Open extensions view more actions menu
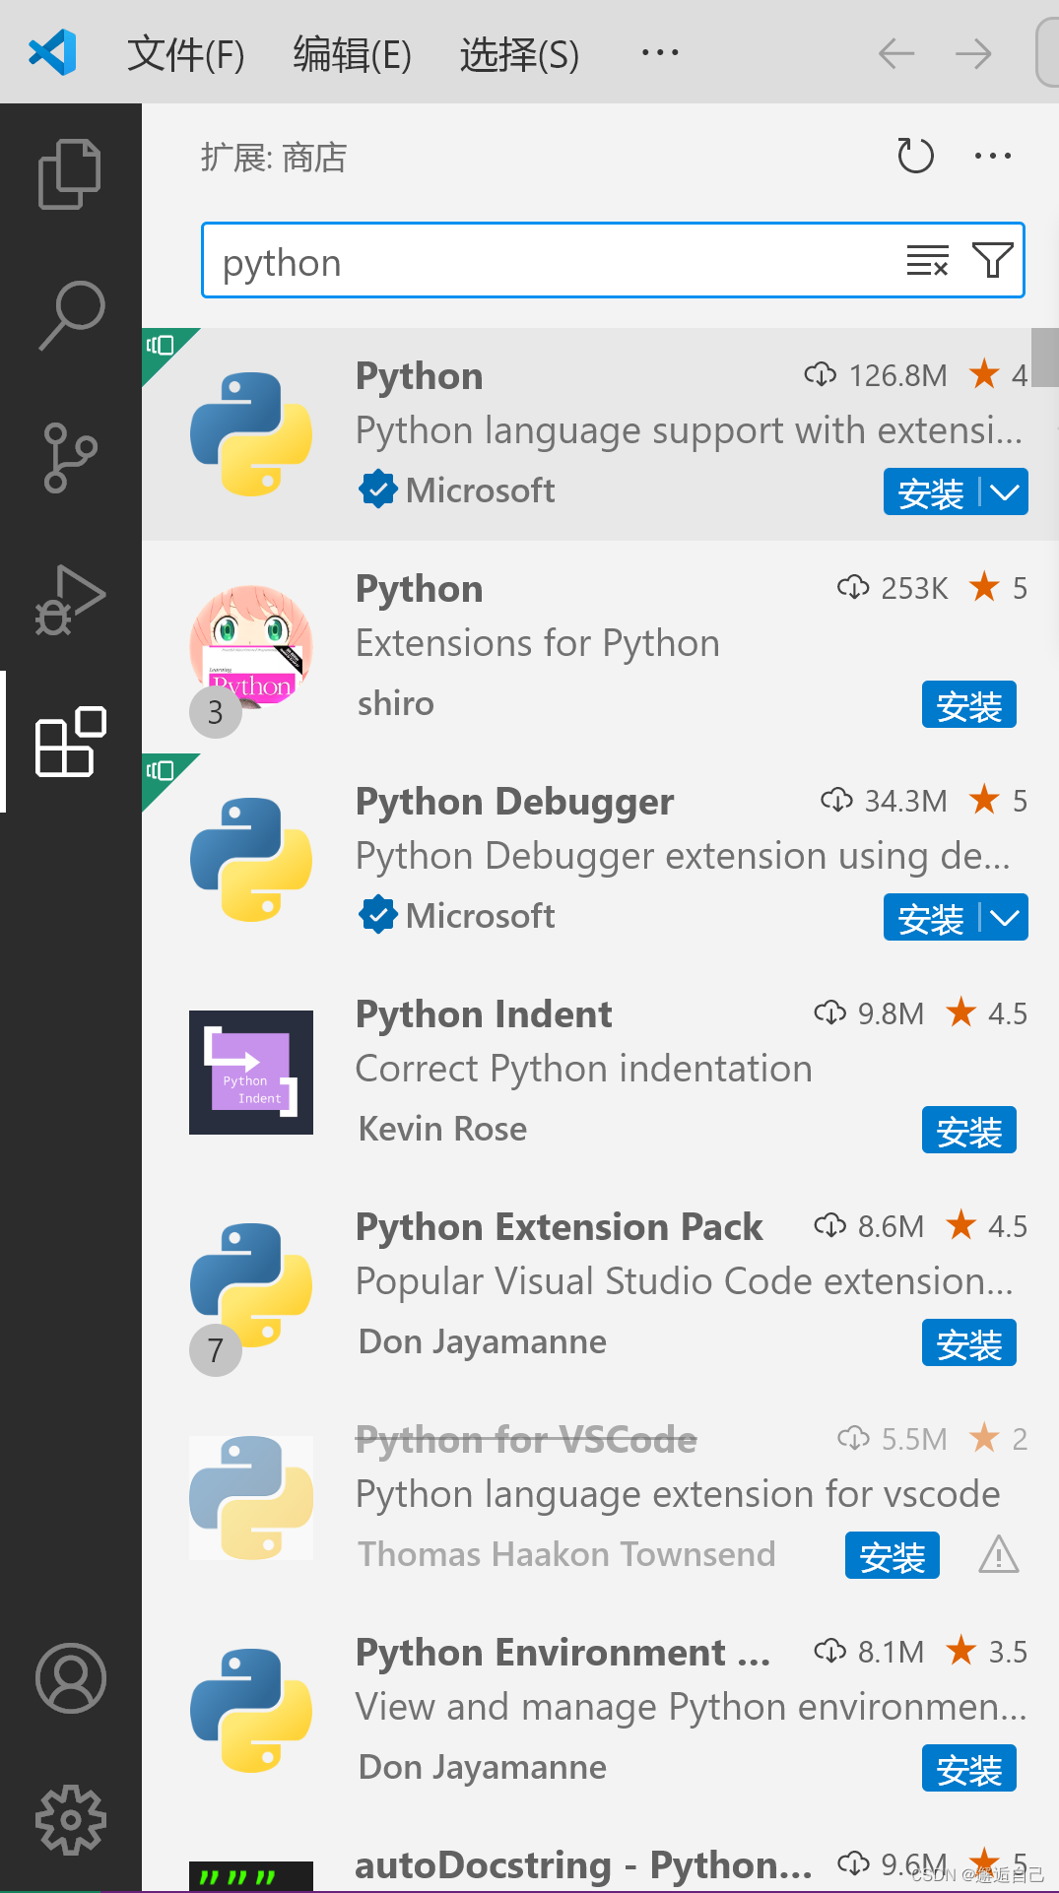The width and height of the screenshot is (1059, 1893). (992, 156)
